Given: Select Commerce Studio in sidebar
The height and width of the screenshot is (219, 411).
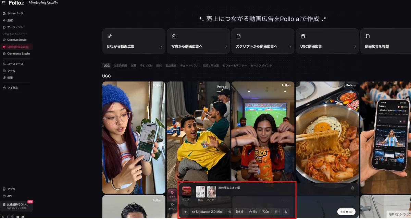Looking at the screenshot, I should (x=16, y=54).
